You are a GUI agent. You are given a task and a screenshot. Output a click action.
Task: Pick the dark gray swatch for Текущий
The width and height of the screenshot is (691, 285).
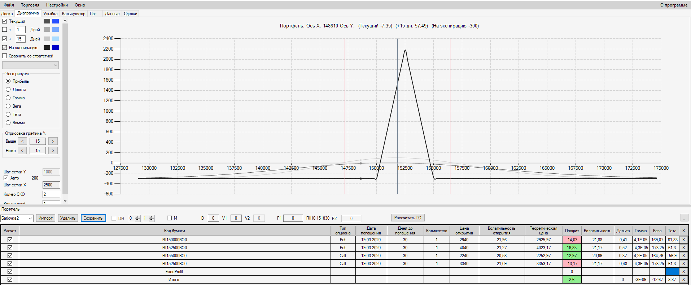47,21
